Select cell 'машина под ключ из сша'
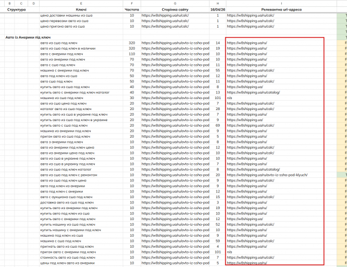Viewport: 347px width, 267px height. (61, 235)
